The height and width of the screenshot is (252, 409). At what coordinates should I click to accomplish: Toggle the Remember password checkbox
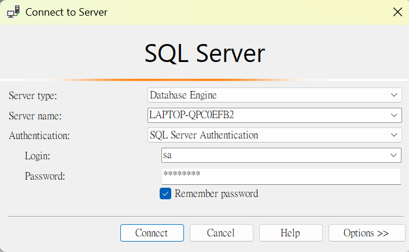coord(165,193)
